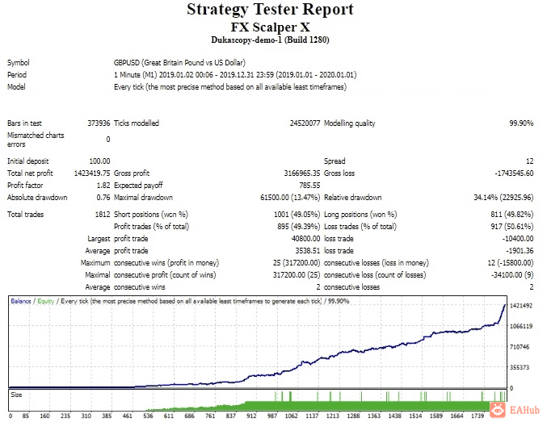The width and height of the screenshot is (547, 422).
Task: Click the GBPUSD symbol description
Action: pyautogui.click(x=179, y=63)
